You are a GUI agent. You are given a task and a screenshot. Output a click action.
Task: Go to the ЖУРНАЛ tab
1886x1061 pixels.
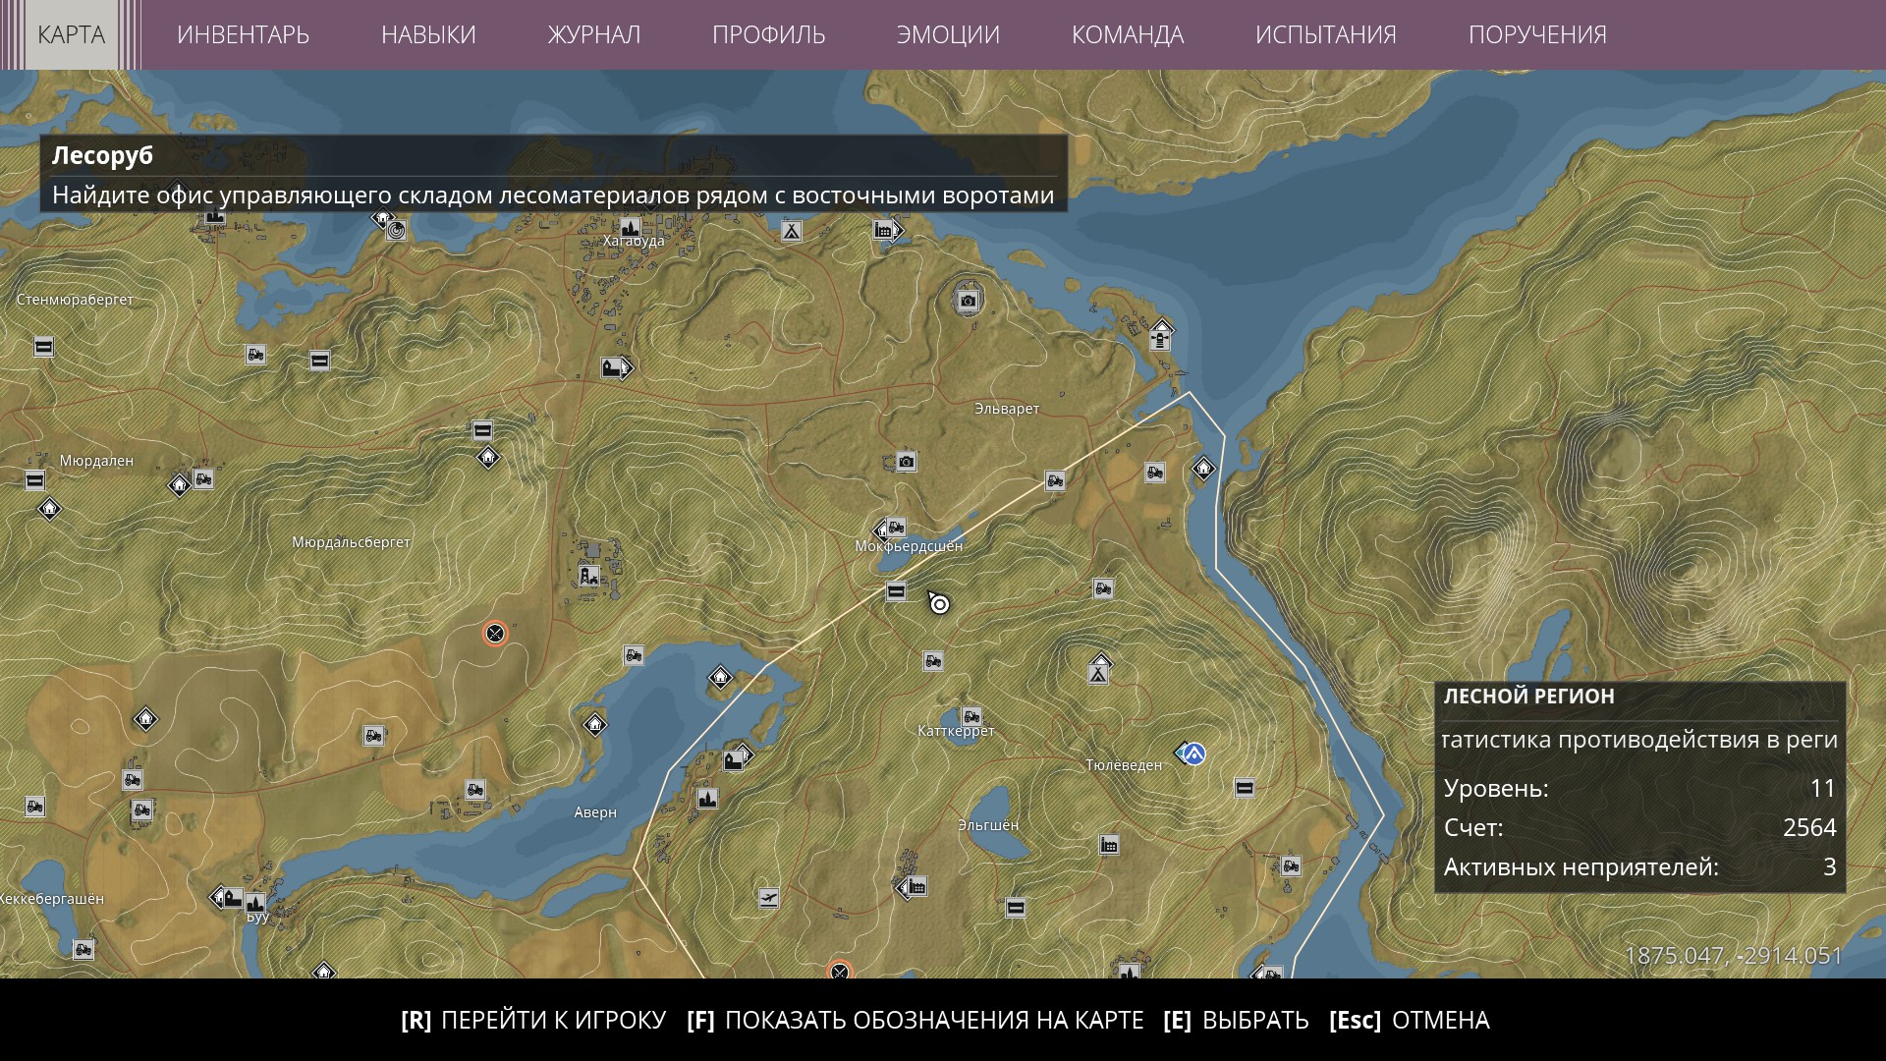click(x=593, y=34)
